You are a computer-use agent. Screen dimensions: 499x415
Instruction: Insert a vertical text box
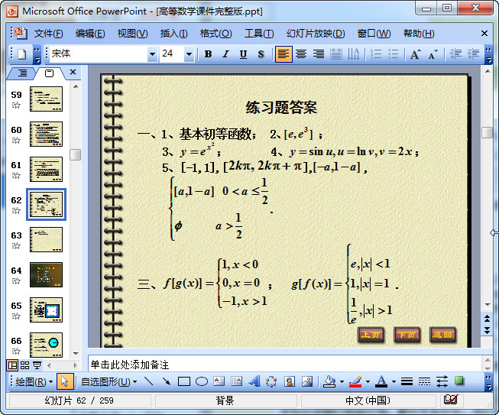click(x=236, y=381)
